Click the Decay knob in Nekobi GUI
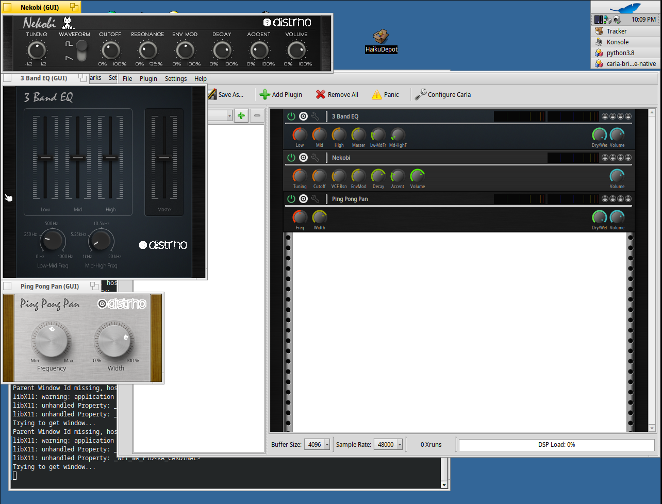Image resolution: width=662 pixels, height=504 pixels. pyautogui.click(x=222, y=51)
